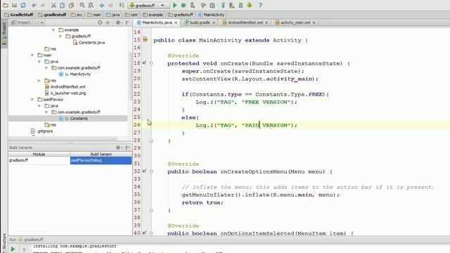Undo with the toolbar arrow icon
Viewport: 450px width, 253px height.
pyautogui.click(x=34, y=5)
